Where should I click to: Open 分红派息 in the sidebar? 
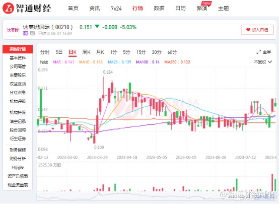18,93
